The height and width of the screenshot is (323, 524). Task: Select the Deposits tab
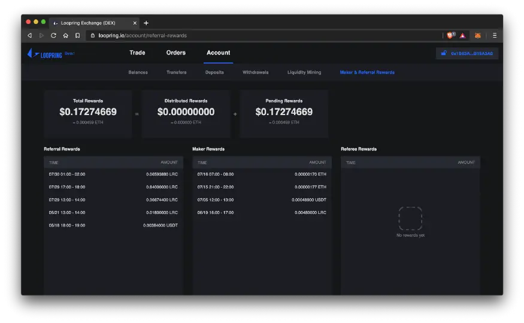click(214, 73)
